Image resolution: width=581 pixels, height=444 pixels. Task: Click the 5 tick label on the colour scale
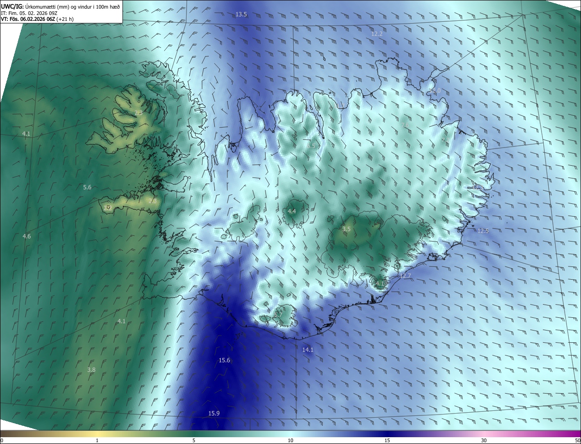click(x=194, y=440)
